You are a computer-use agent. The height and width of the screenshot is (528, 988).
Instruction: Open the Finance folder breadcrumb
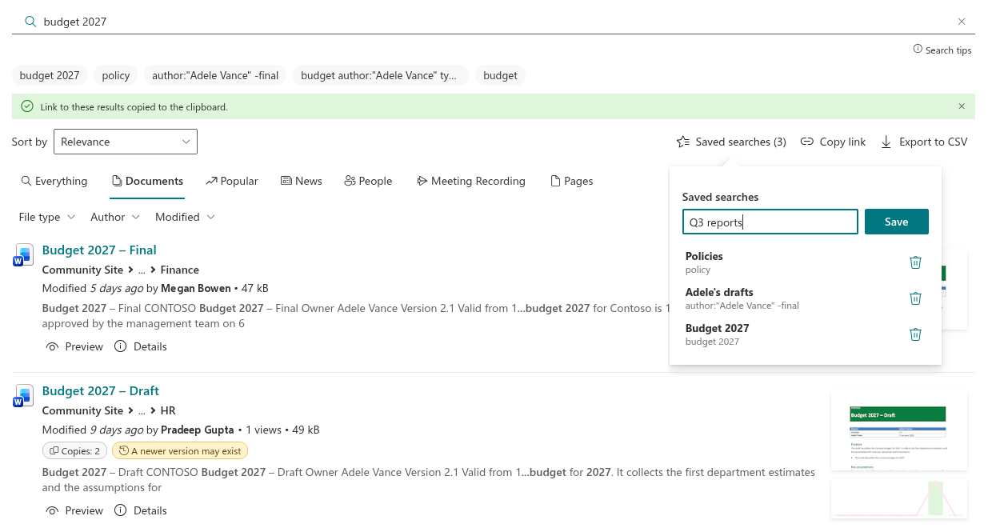(180, 270)
